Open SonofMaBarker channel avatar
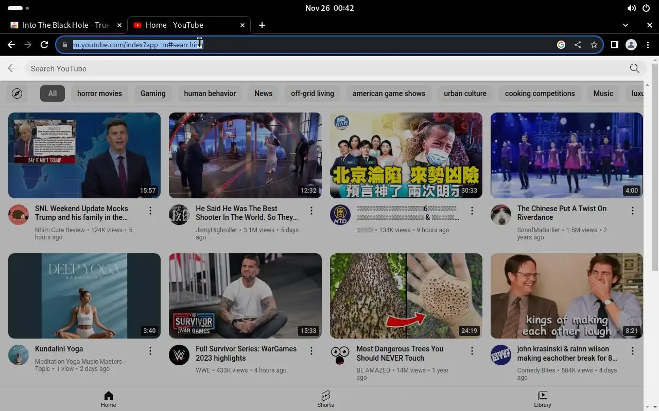Viewport: 659px width, 411px height. click(501, 215)
